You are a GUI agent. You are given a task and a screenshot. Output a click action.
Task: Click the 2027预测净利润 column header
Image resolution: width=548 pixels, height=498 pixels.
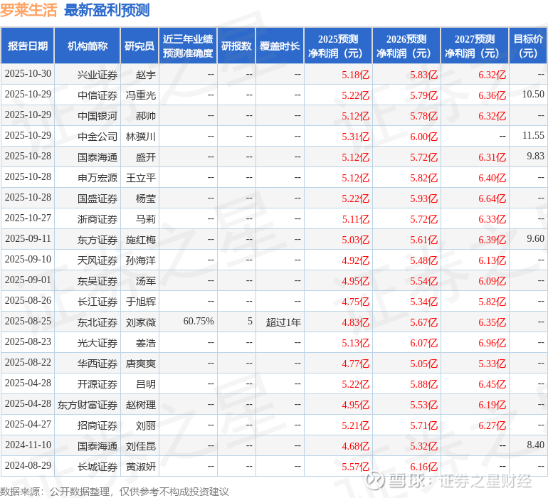475,46
